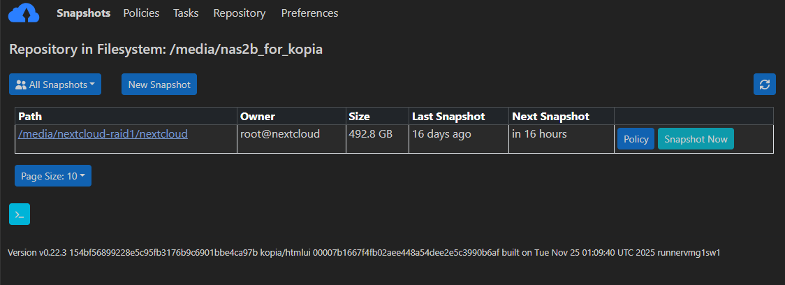
Task: Open the Repository tab
Action: click(x=240, y=13)
